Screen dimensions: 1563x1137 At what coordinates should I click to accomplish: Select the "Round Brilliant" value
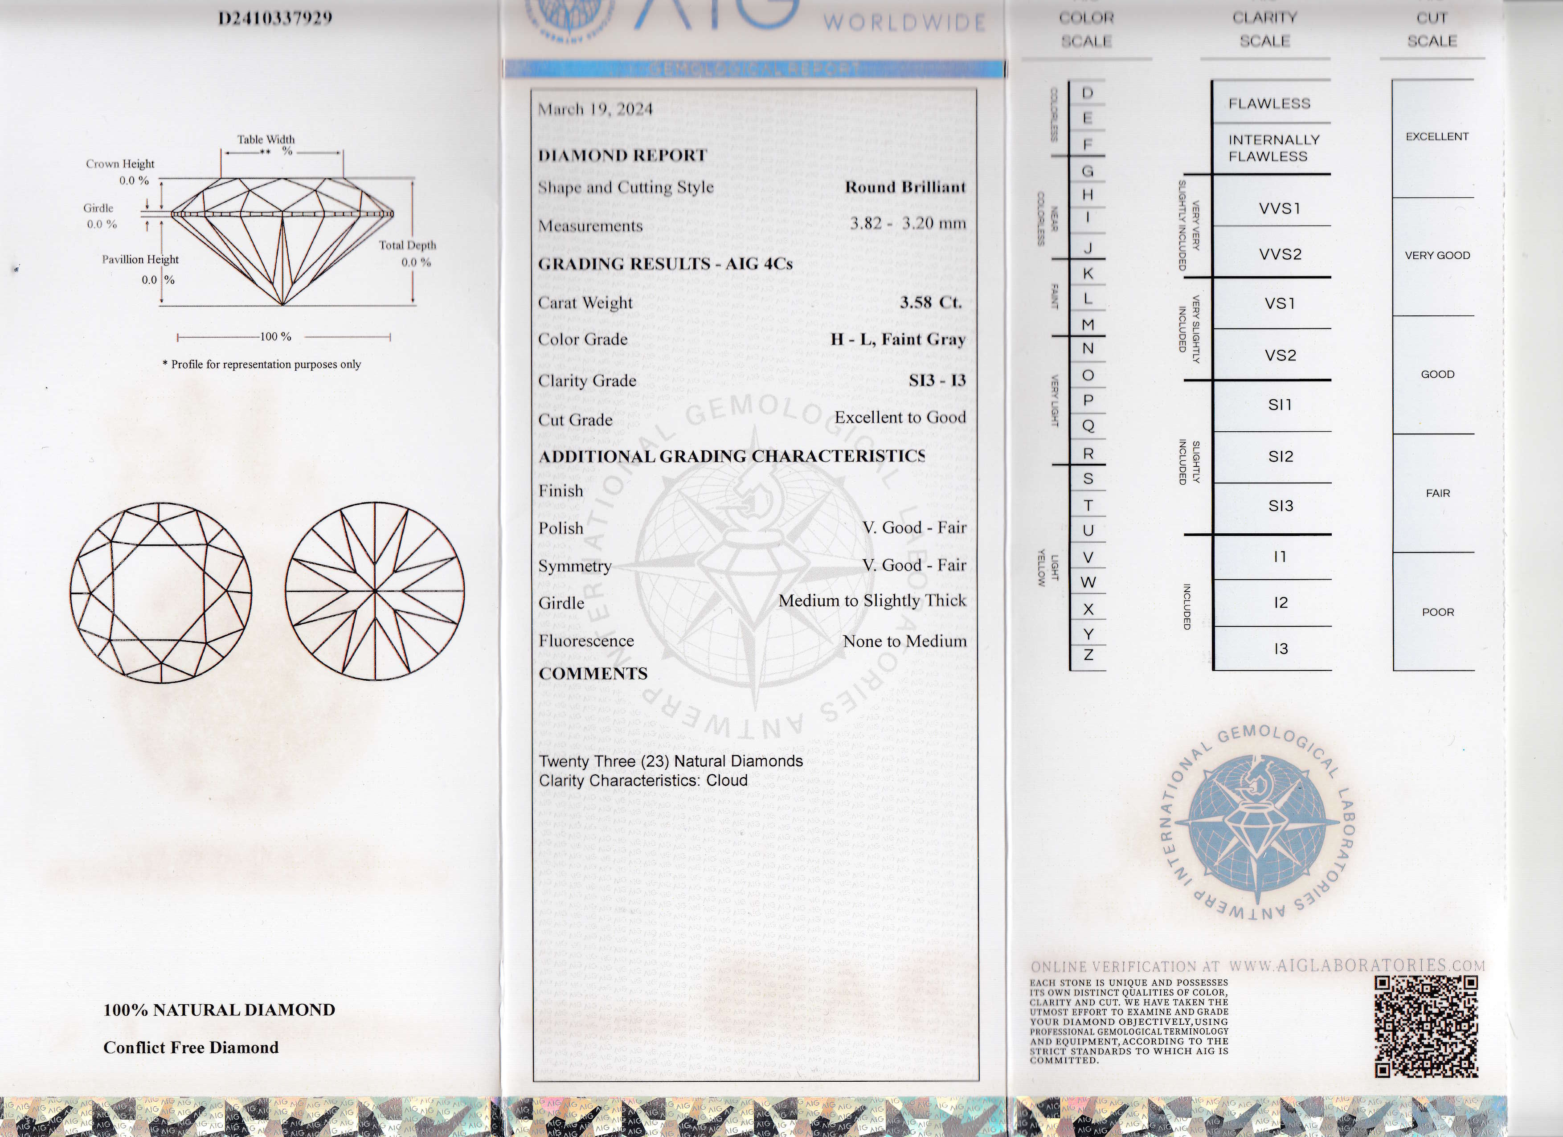[x=905, y=187]
